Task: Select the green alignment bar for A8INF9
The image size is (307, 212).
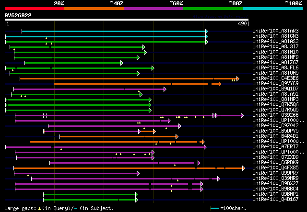Action: tap(75, 57)
